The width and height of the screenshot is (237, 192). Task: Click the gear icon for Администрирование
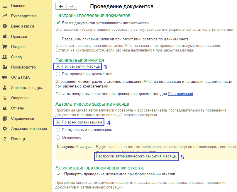5,129
